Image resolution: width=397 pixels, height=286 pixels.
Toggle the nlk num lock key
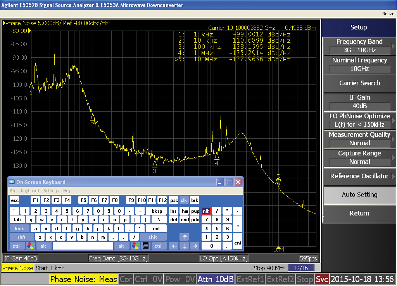click(x=206, y=211)
